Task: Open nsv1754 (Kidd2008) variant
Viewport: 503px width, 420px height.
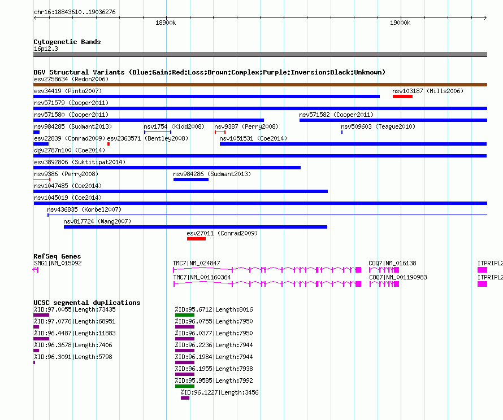Action: [x=174, y=126]
